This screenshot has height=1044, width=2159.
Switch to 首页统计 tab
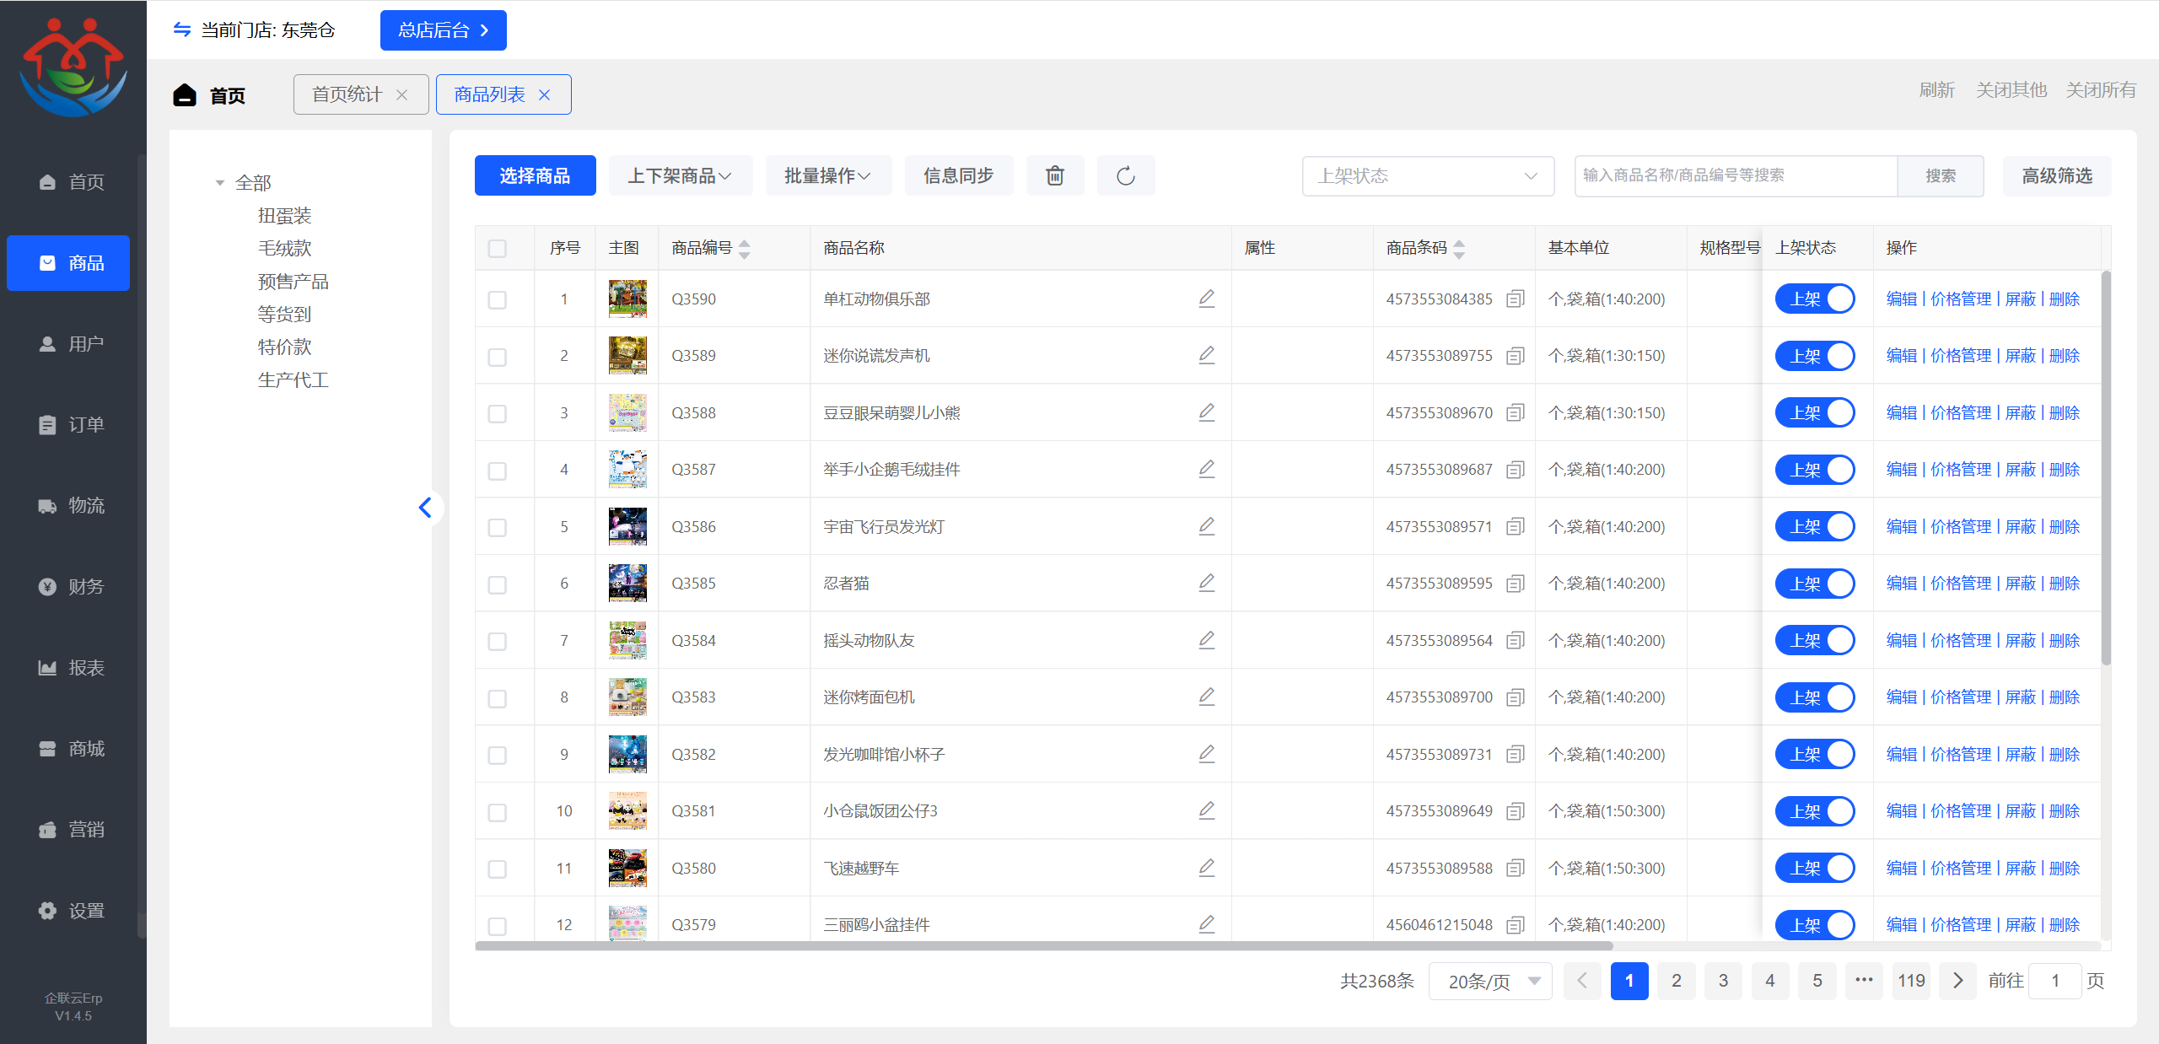coord(347,94)
